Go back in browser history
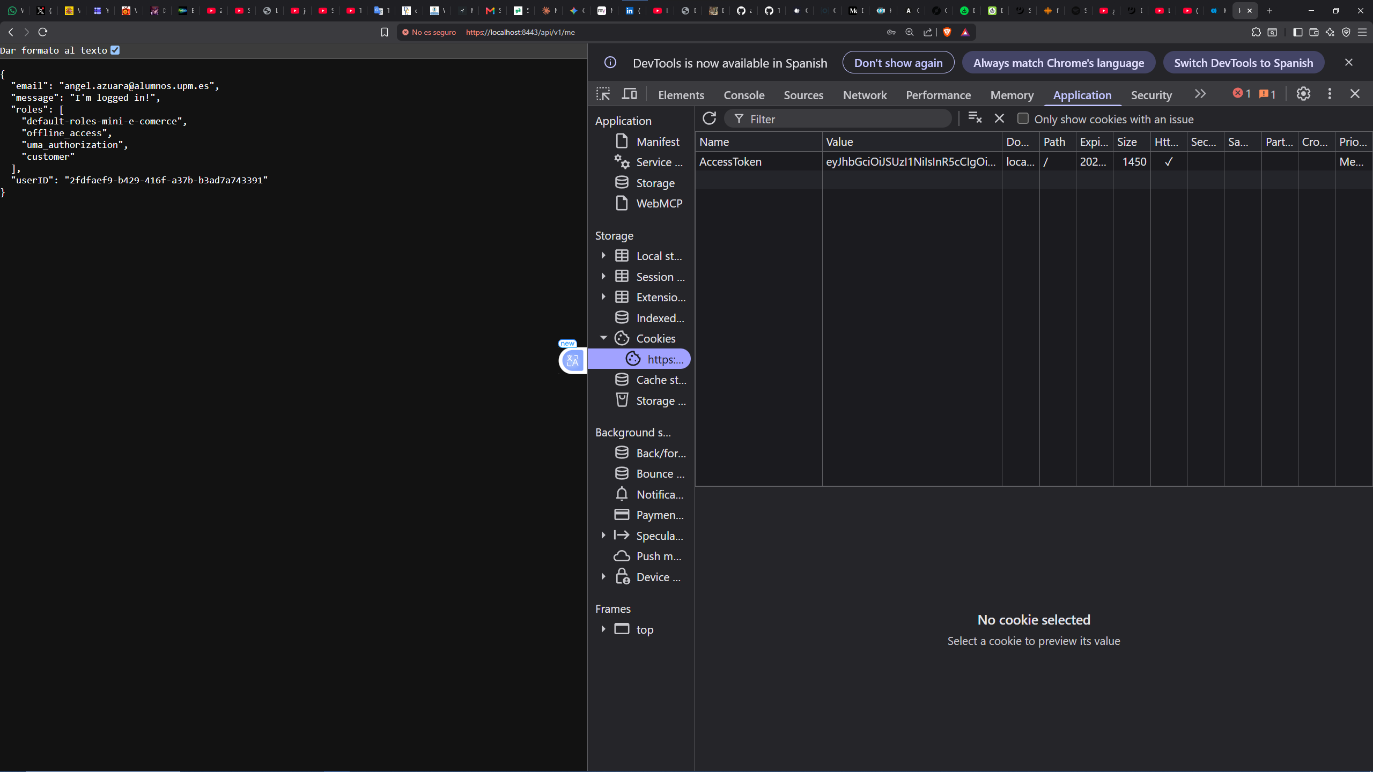Image resolution: width=1373 pixels, height=772 pixels. click(11, 32)
